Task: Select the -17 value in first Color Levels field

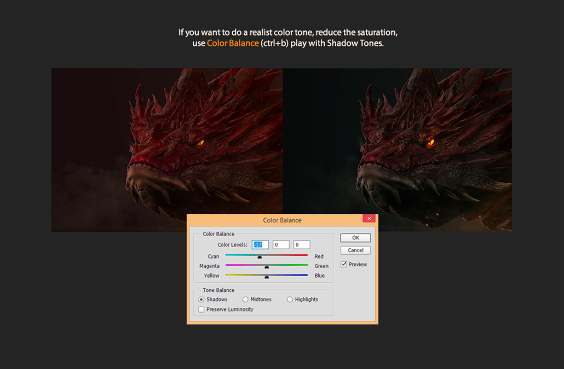Action: point(260,244)
